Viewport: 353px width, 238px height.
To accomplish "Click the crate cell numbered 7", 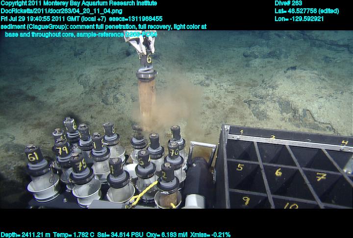I will (321, 178).
